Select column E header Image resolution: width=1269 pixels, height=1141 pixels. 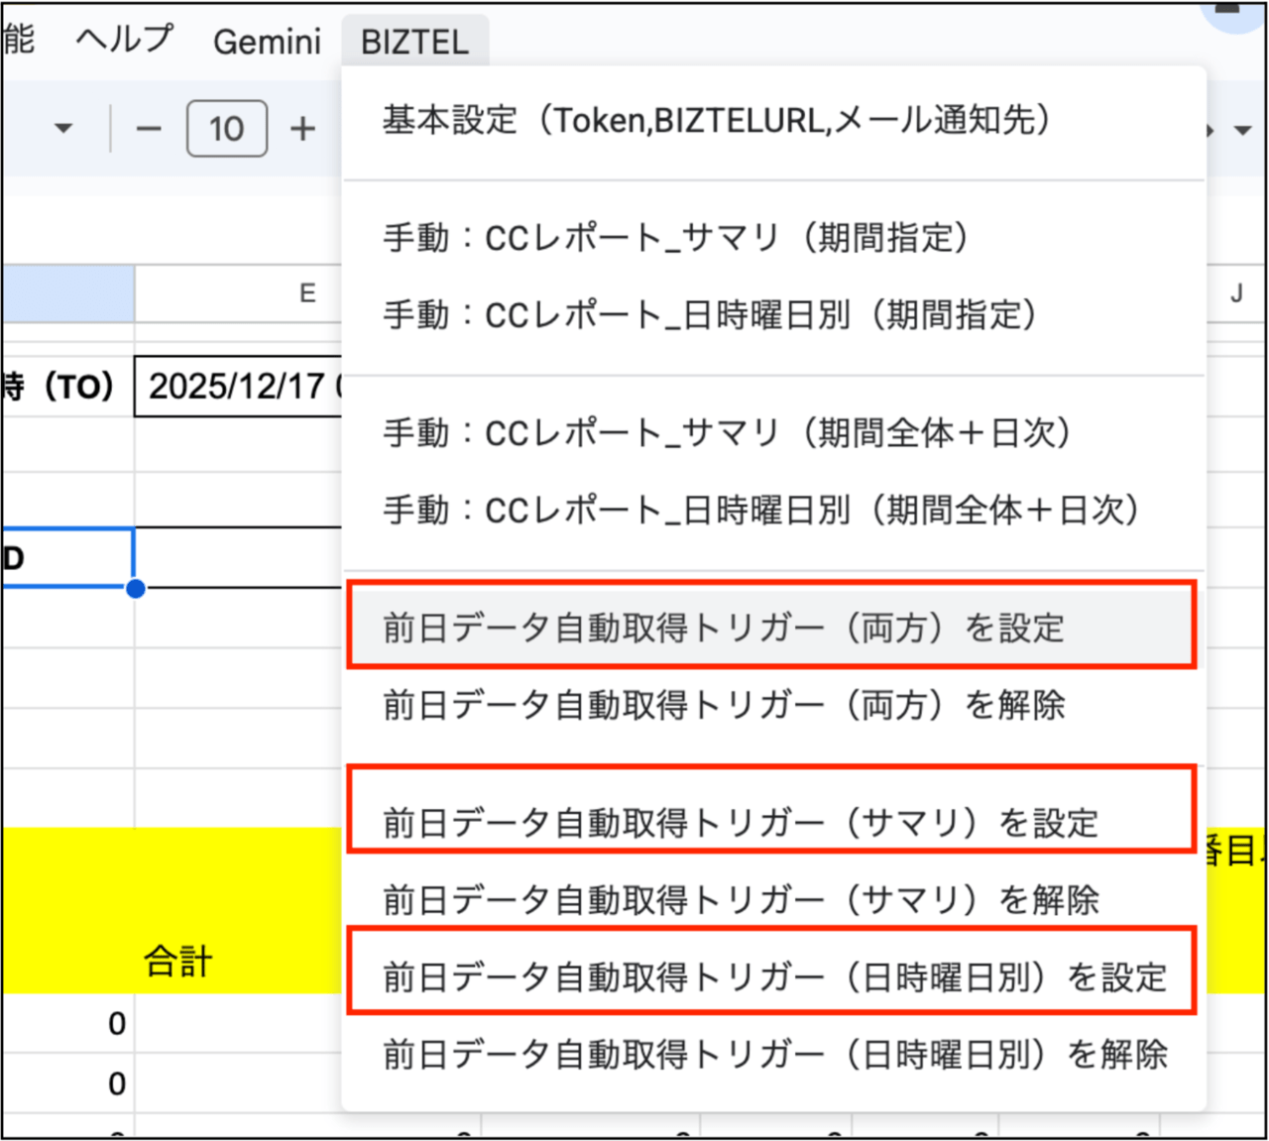click(x=307, y=293)
